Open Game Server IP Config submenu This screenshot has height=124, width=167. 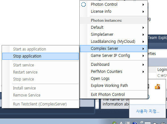114,56
